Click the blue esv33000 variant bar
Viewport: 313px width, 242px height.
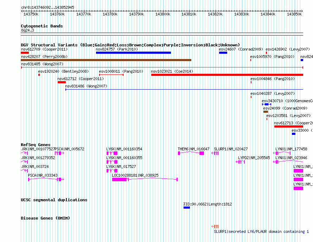coord(293,134)
